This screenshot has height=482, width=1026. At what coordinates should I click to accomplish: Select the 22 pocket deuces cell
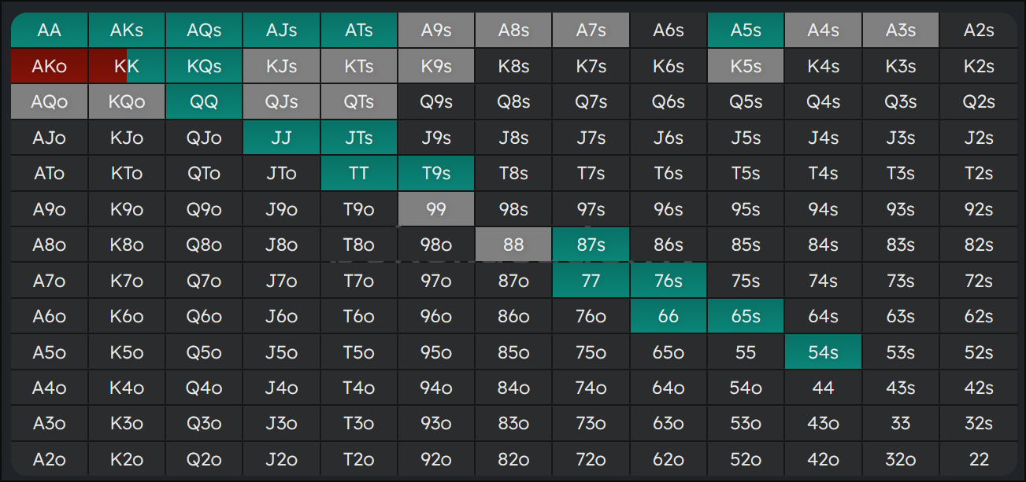978,459
